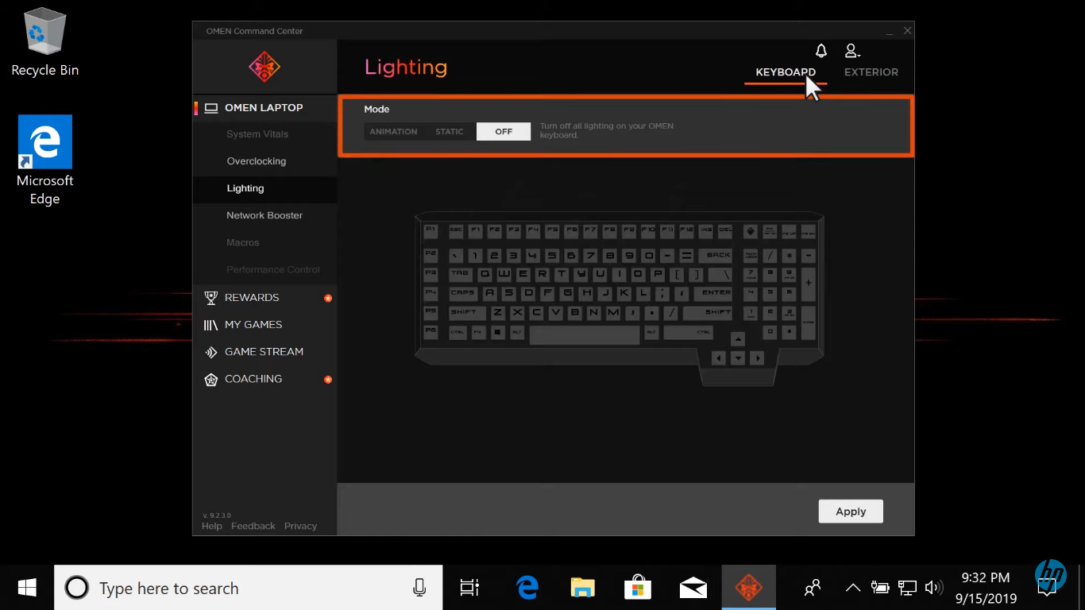Viewport: 1085px width, 610px height.
Task: Click the laptop icon beside OMEN LAPTOP
Action: click(211, 108)
